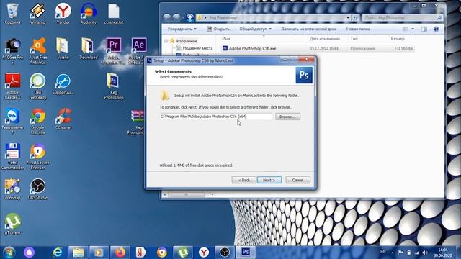The width and height of the screenshot is (461, 259).
Task: Select the Adobe After Effects desktop icon
Action: click(139, 51)
